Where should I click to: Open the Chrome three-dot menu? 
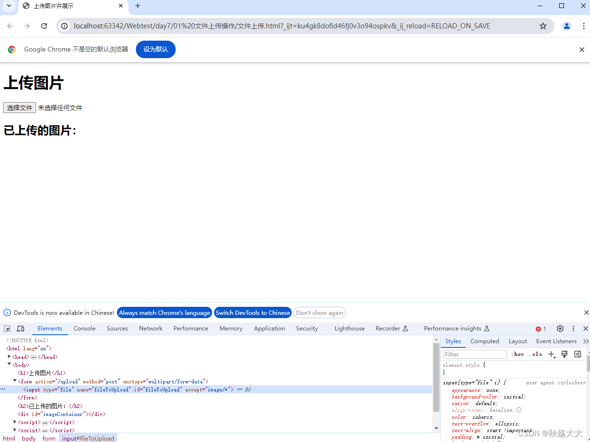coord(583,26)
